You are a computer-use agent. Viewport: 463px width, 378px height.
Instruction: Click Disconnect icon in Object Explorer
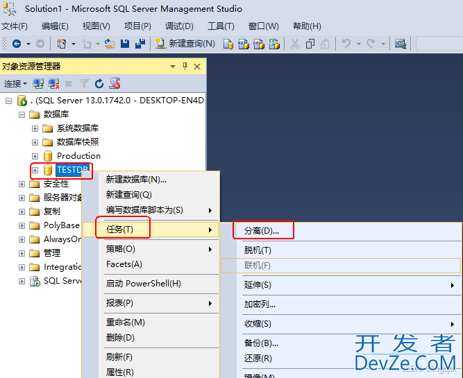pos(53,84)
